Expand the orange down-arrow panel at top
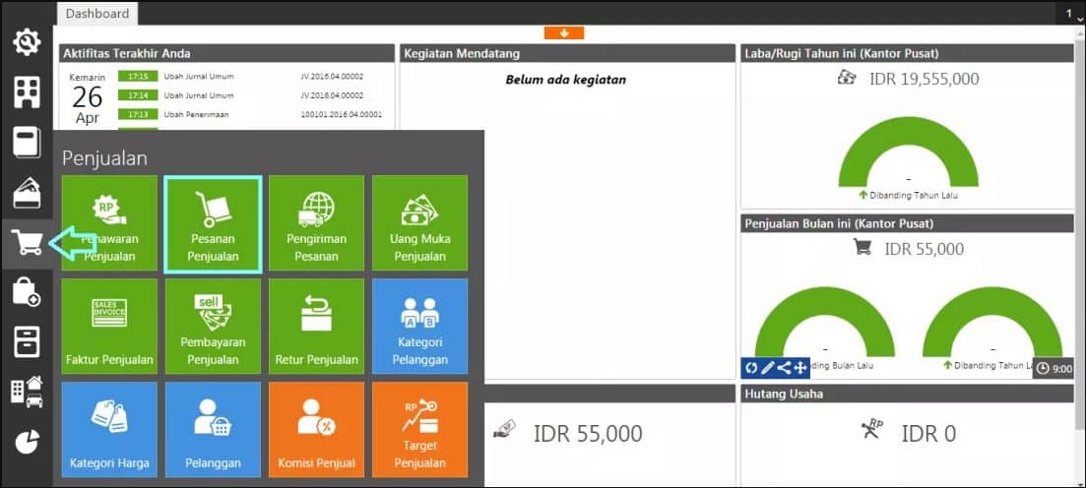This screenshot has height=488, width=1086. [564, 33]
